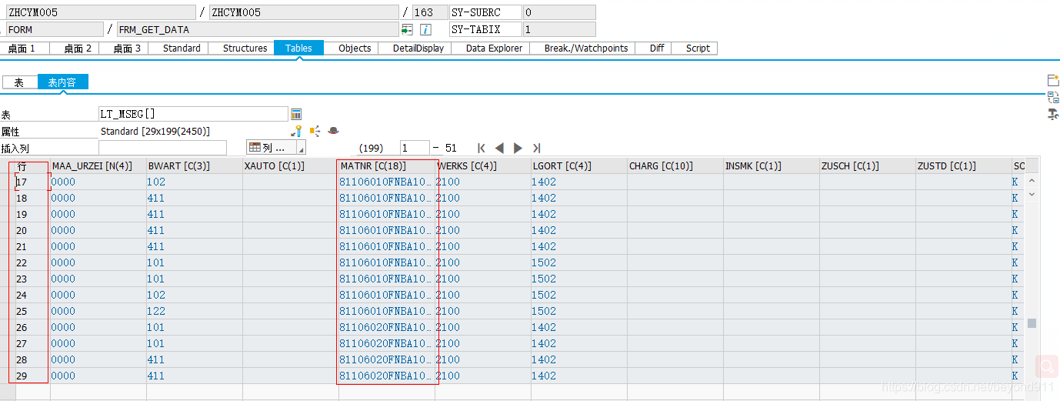The width and height of the screenshot is (1060, 401).
Task: Click MAA_URZEI value 0000 in row 19
Action: coord(63,214)
